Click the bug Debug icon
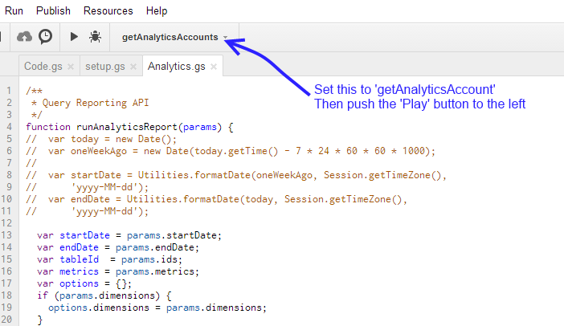The image size is (564, 326). [x=96, y=37]
